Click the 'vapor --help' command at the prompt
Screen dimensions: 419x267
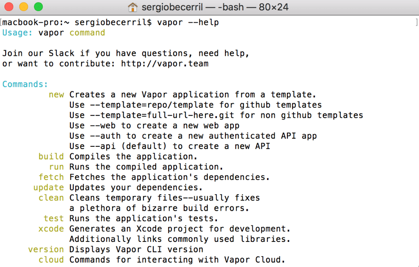[x=188, y=22]
